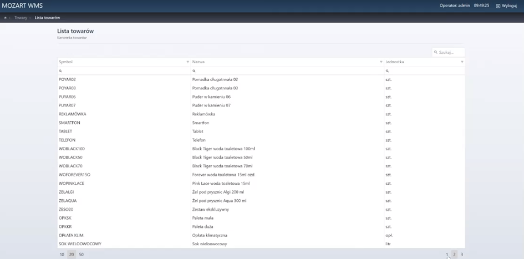The height and width of the screenshot is (259, 524).
Task: Open the Symbol column filter icon
Action: [188, 62]
